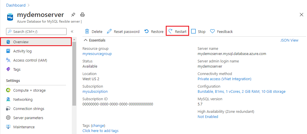
Task: Go to Access control (IAM)
Action: (30, 60)
